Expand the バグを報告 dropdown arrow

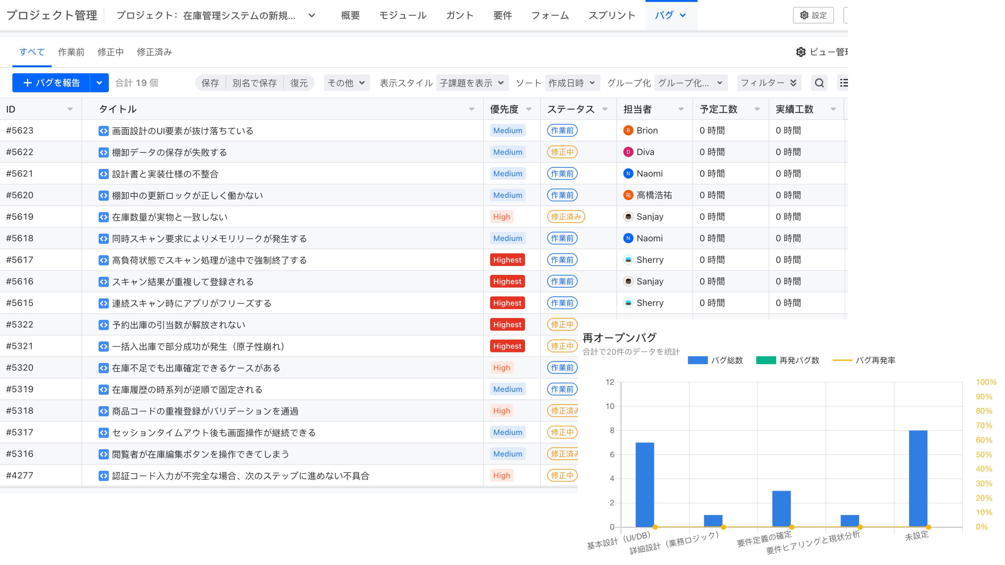click(x=99, y=83)
